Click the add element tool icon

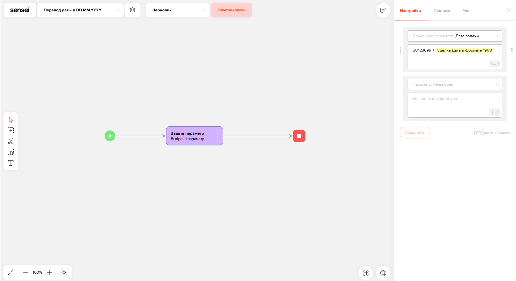tap(11, 130)
